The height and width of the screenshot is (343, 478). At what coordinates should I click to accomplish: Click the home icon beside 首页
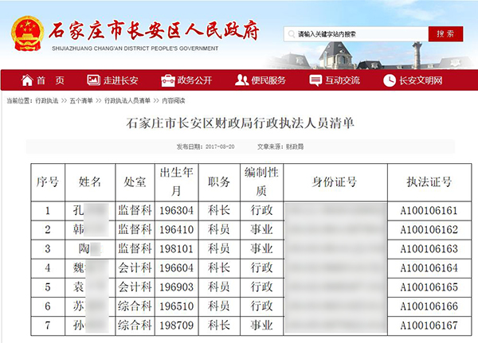(27, 80)
